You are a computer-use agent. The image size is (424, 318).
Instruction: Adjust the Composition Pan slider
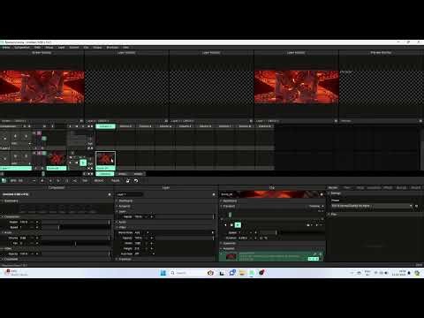click(x=75, y=243)
